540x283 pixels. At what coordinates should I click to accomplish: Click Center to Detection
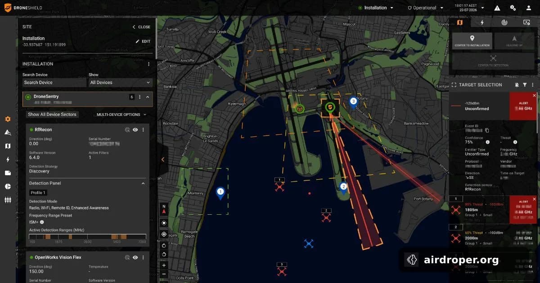(493, 61)
